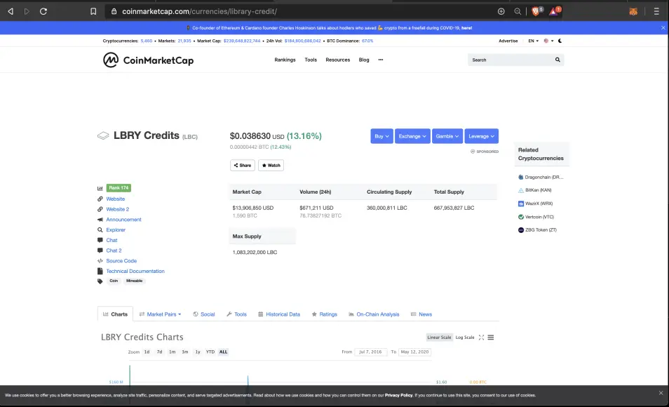
Task: Reload the page with refresh icon
Action: tap(43, 11)
